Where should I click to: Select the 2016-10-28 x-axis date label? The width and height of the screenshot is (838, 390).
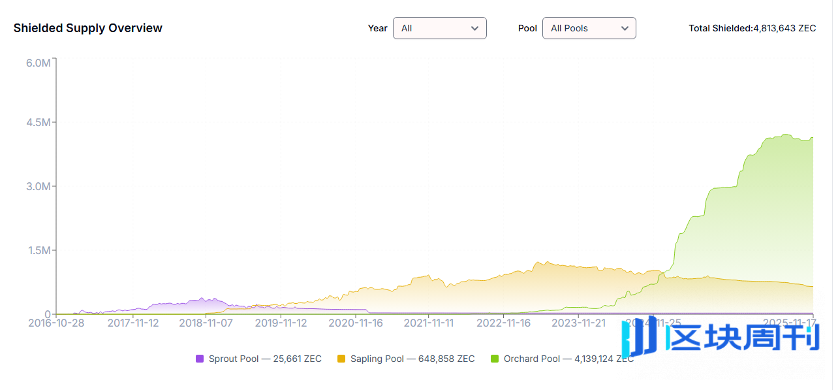(56, 323)
